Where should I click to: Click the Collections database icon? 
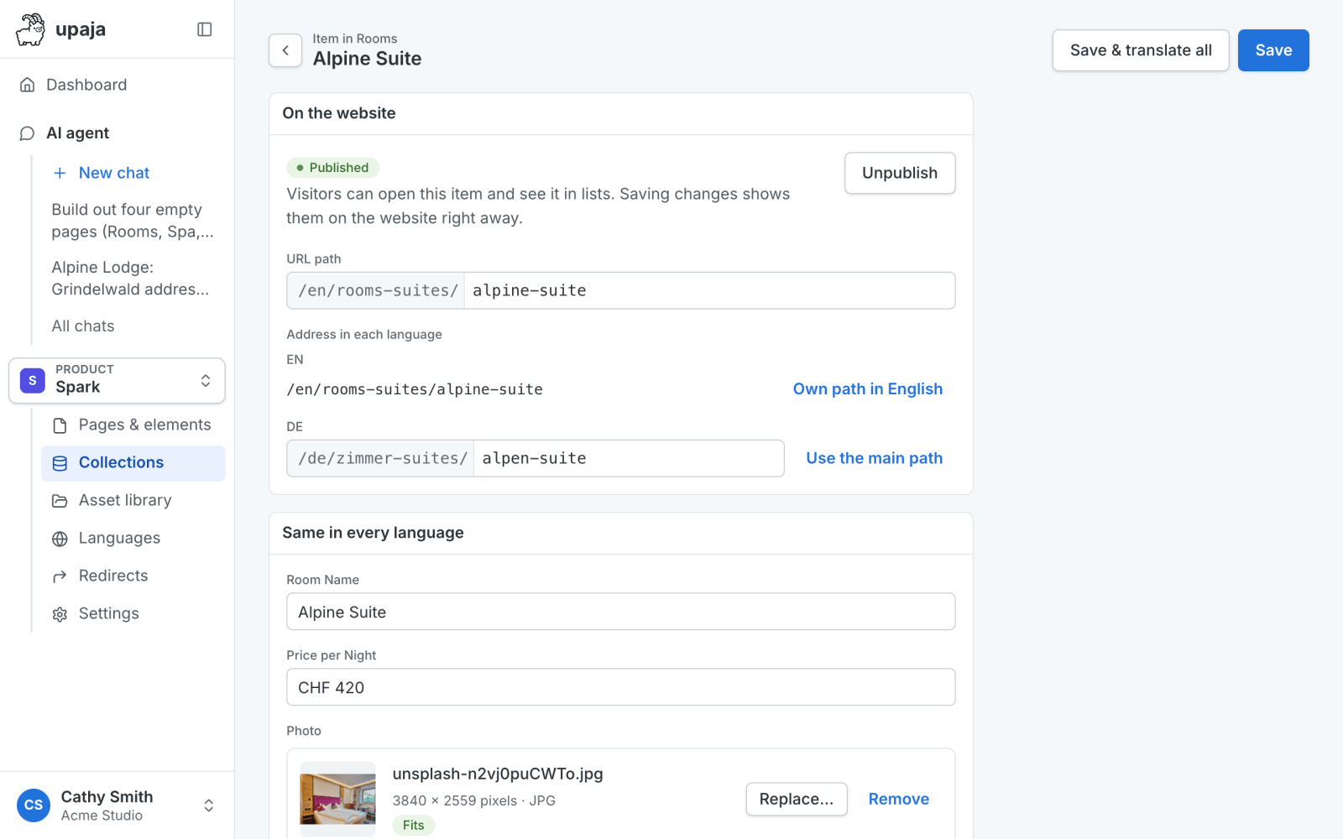click(60, 463)
